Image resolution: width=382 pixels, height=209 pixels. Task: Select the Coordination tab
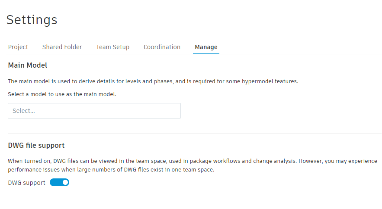click(x=162, y=47)
